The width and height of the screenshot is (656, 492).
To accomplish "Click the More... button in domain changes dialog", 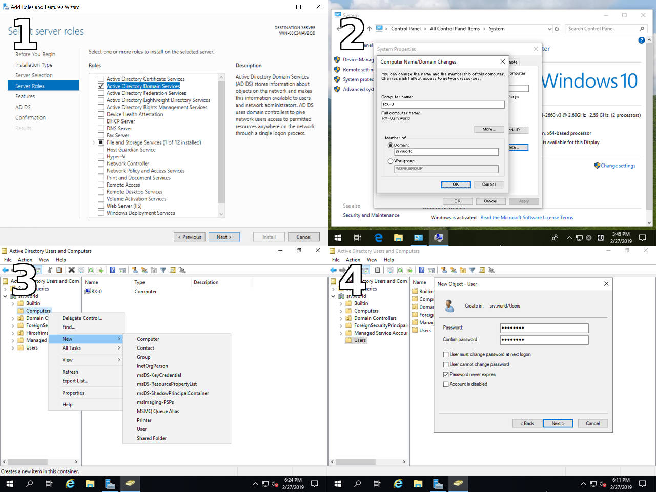I will 489,129.
